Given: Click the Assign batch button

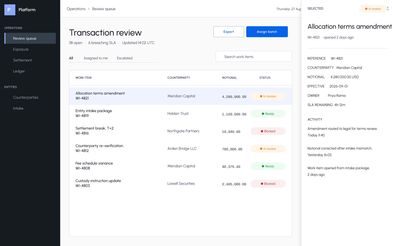Looking at the screenshot, I should pos(267,32).
